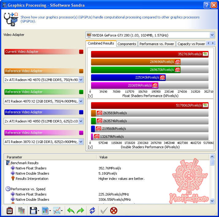Open the floppy save icon dropdown arrow
The width and height of the screenshot is (219, 217).
tap(39, 211)
